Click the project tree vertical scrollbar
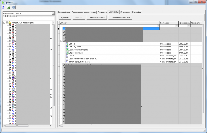 [53, 65]
